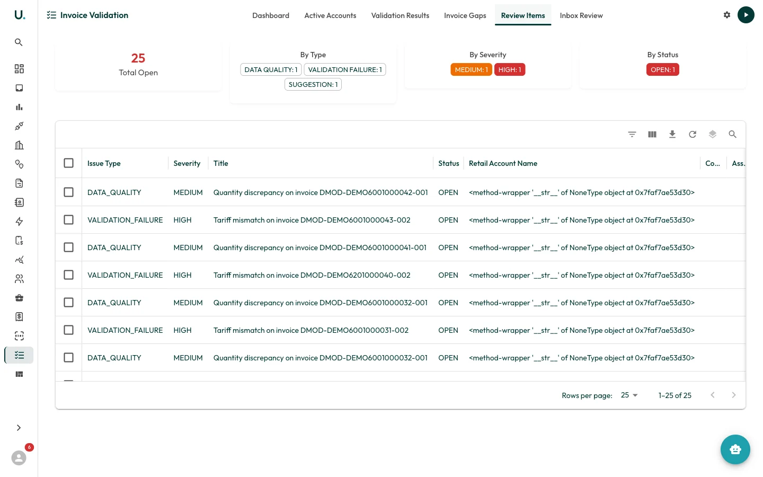Go to previous page arrow

[713, 395]
